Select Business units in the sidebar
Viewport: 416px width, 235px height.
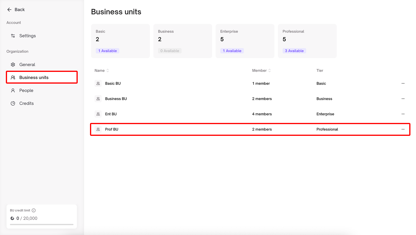[x=34, y=77]
